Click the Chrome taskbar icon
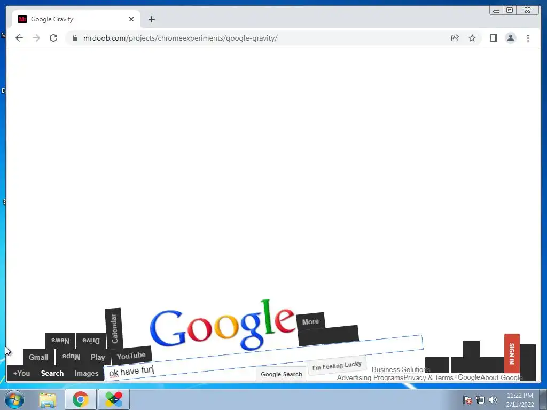Viewport: 547px width, 410px height. (80, 399)
